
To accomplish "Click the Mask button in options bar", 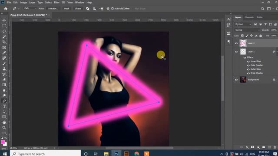I will [x=66, y=9].
